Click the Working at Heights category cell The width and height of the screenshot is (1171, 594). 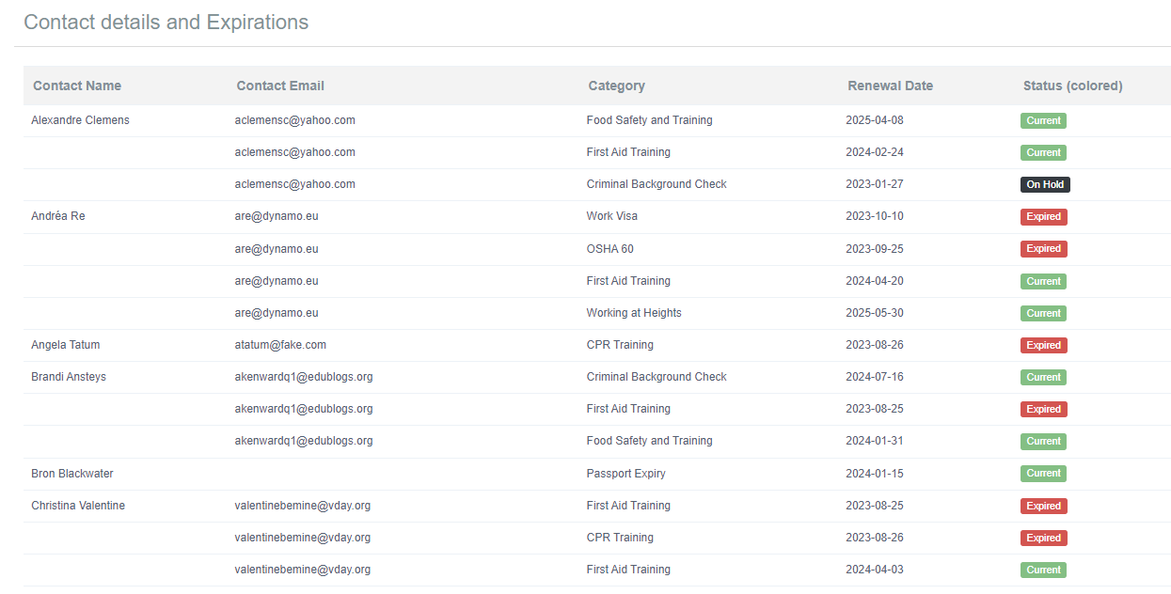(x=634, y=313)
